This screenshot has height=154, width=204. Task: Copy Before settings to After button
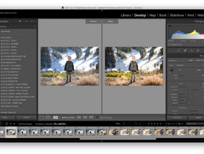pyautogui.click(x=79, y=118)
